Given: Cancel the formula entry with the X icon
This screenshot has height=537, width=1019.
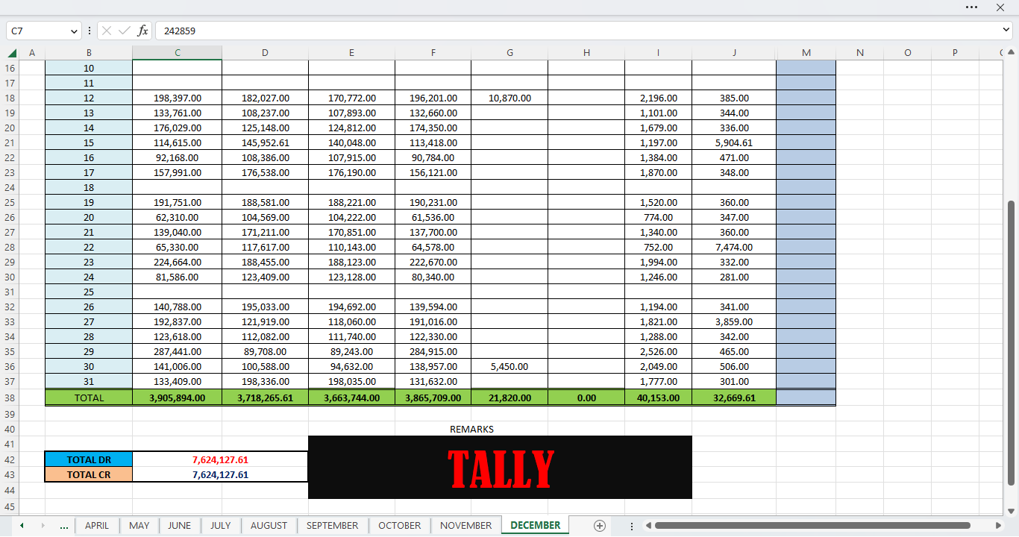Looking at the screenshot, I should pos(106,31).
